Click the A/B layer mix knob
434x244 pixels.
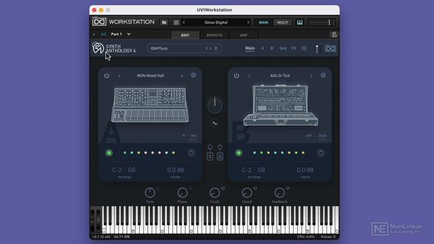tap(214, 106)
